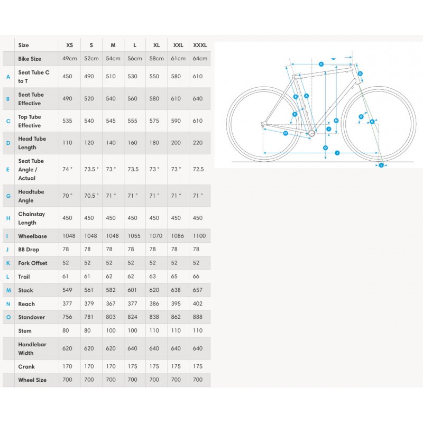
Task: Select the XXXL size column header
Action: pos(200,45)
